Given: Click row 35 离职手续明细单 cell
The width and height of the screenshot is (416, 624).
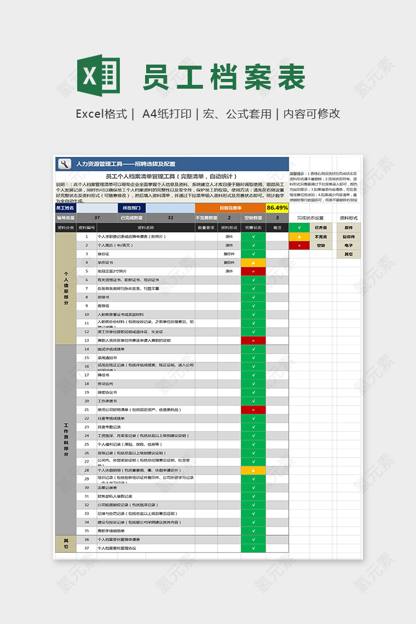Looking at the screenshot, I should pyautogui.click(x=146, y=531).
